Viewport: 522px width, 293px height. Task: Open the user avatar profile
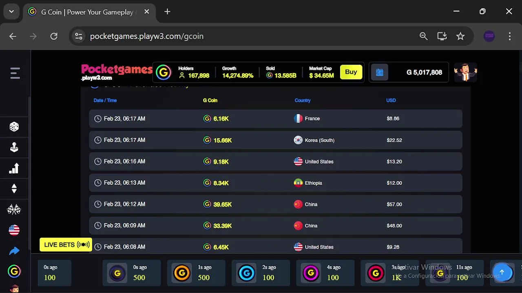click(466, 72)
